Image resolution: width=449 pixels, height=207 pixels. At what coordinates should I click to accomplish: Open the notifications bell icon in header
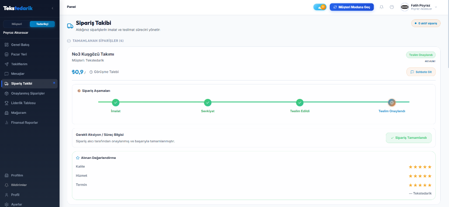(x=381, y=7)
